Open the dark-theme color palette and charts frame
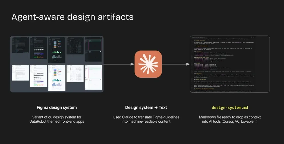Viewport: 284px width, 144px height. click(57, 50)
